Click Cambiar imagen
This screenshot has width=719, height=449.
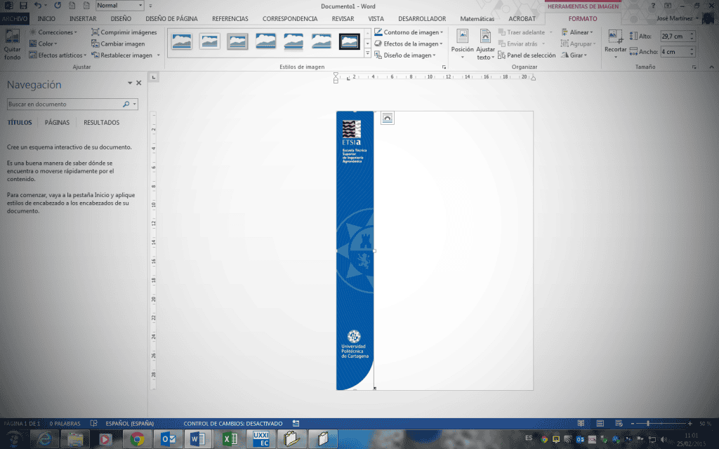[118, 43]
